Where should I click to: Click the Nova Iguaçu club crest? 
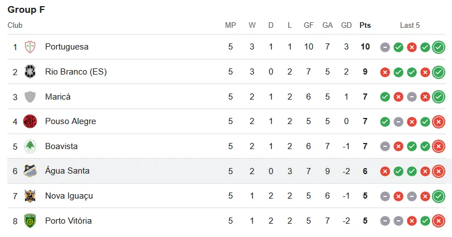[30, 196]
